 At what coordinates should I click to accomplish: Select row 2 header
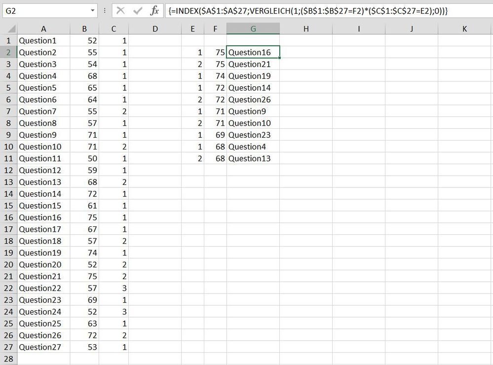click(8, 52)
